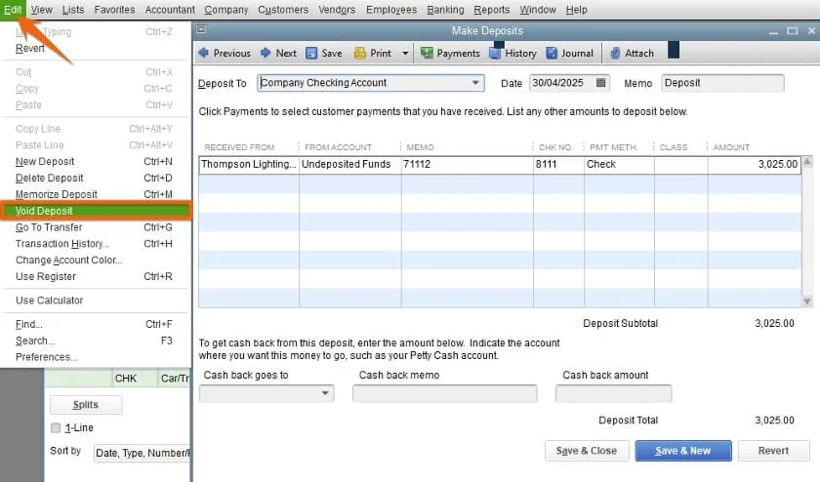Toggle the 1-Line checkbox
This screenshot has height=482, width=820.
click(56, 427)
